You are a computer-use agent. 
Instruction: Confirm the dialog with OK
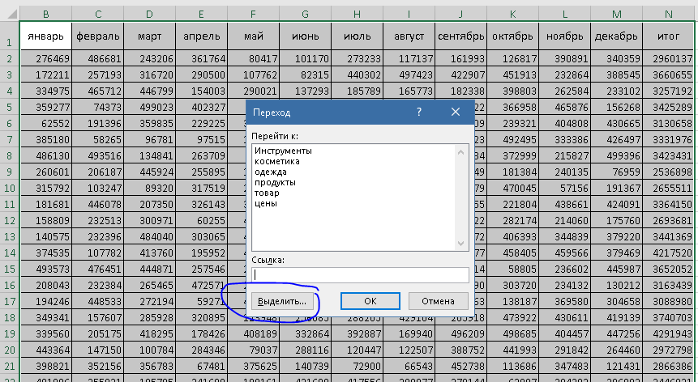pyautogui.click(x=370, y=300)
